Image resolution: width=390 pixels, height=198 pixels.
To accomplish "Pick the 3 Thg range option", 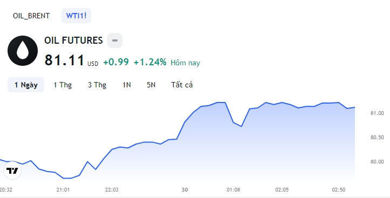I will point(97,85).
